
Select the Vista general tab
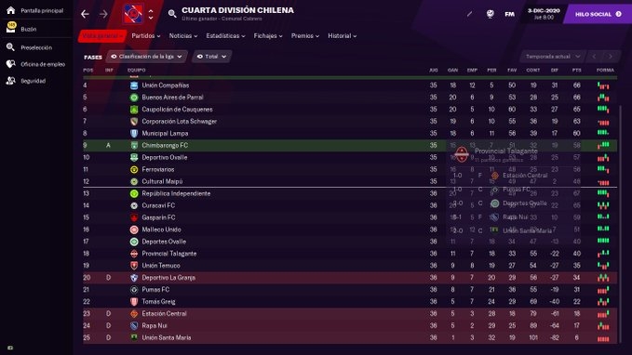click(102, 36)
